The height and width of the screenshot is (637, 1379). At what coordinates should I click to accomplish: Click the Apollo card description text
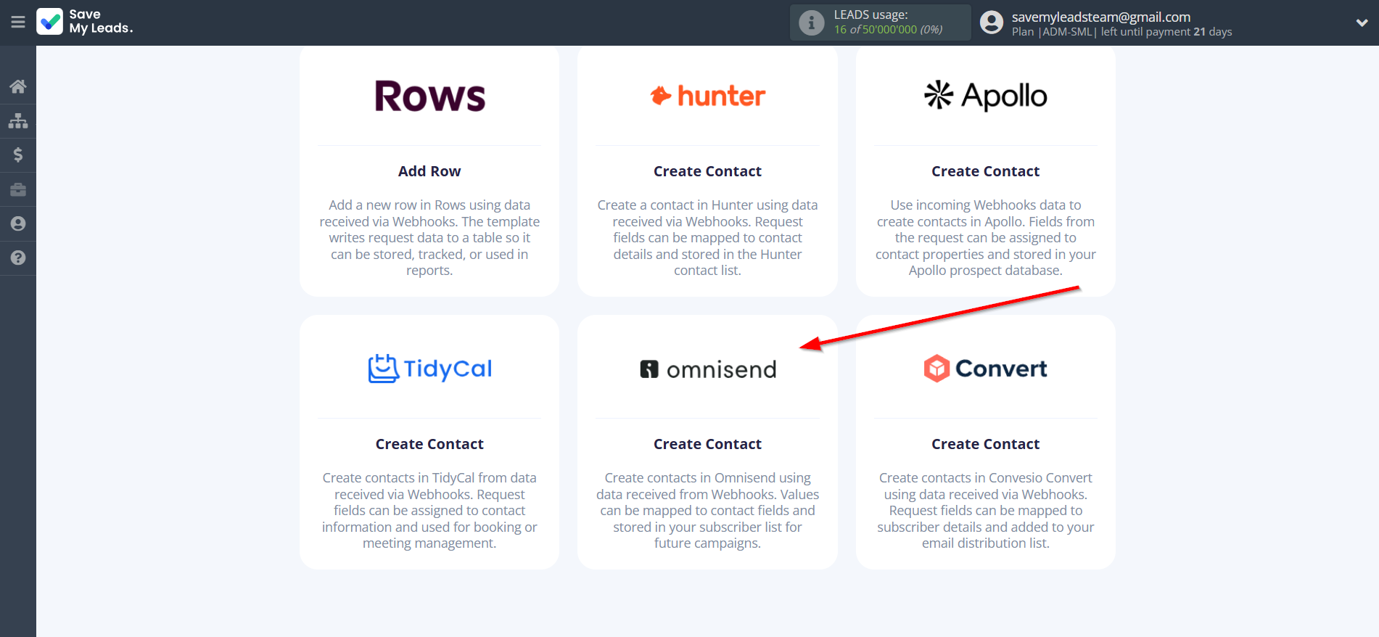click(985, 238)
